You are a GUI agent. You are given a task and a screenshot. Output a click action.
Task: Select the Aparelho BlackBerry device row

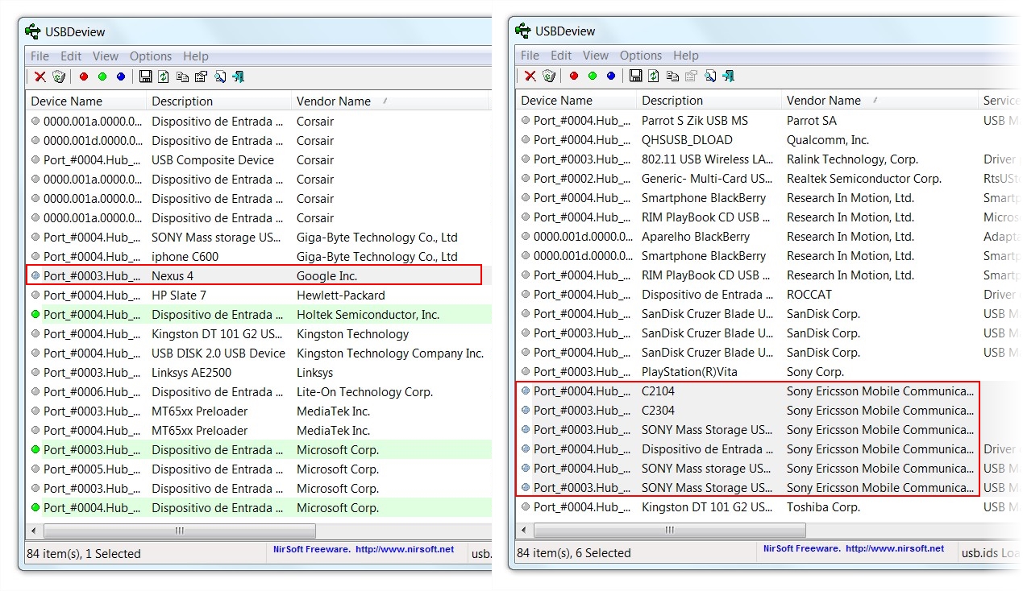pos(769,237)
